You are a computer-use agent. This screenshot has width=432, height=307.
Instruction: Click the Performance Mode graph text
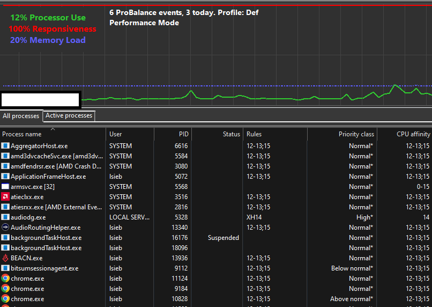pyautogui.click(x=144, y=23)
